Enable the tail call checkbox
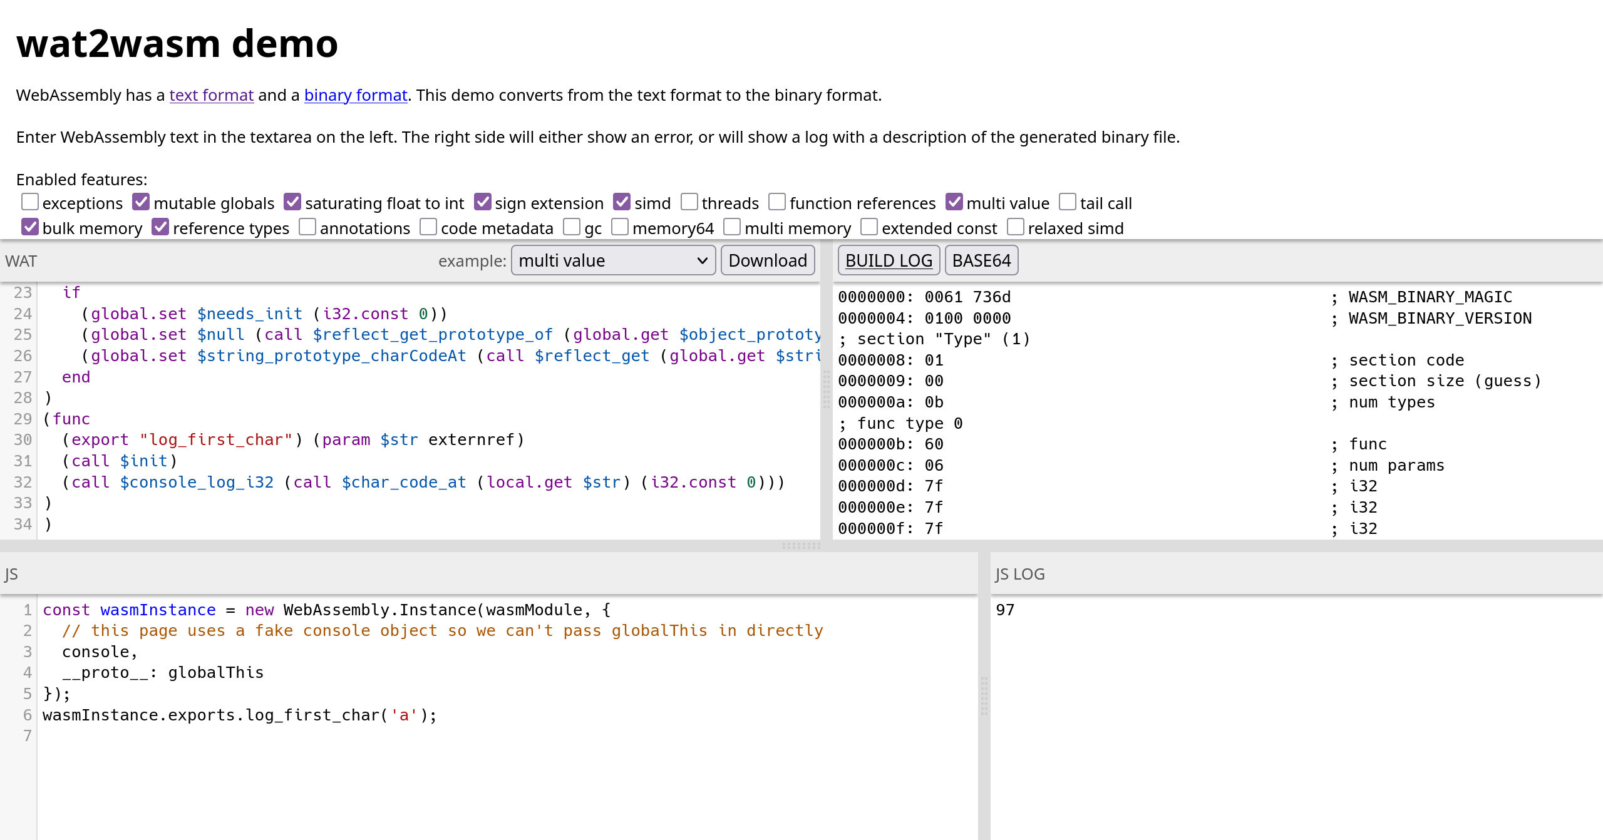 coord(1067,202)
